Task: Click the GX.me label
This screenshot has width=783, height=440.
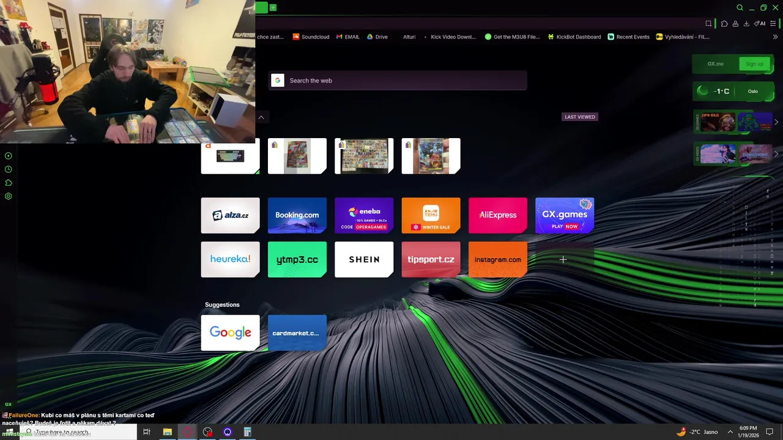Action: tap(715, 64)
